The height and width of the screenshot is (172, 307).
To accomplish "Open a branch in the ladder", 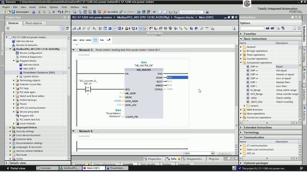I will pos(102,40).
